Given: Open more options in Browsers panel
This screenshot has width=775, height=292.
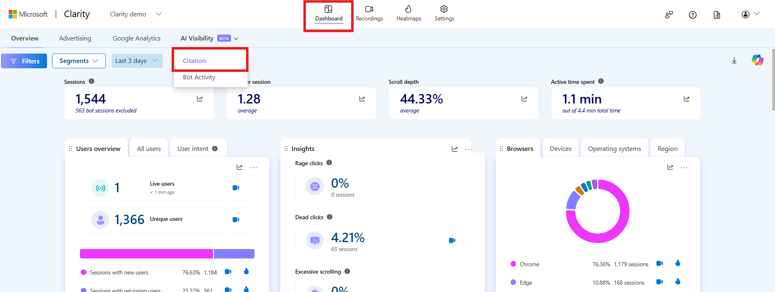Looking at the screenshot, I should pyautogui.click(x=684, y=167).
